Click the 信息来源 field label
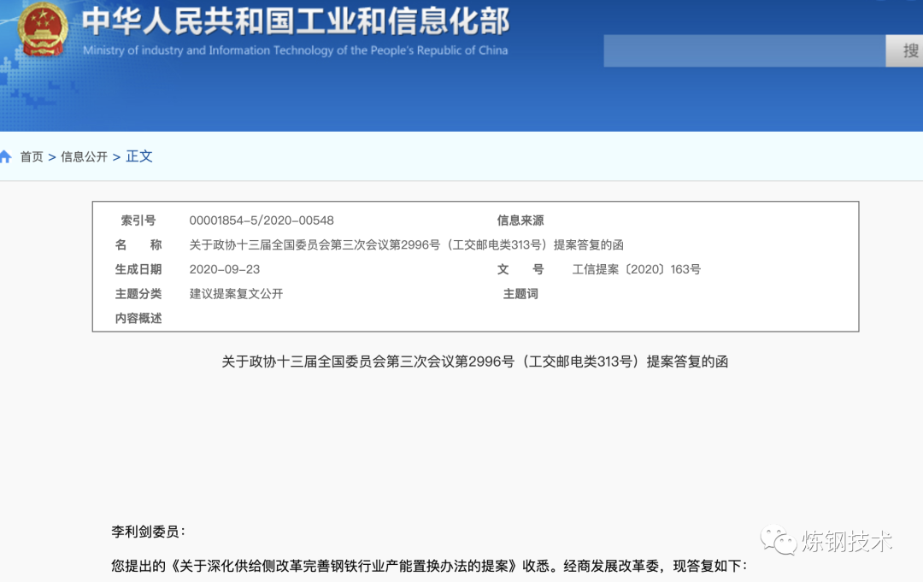The image size is (923, 582). [x=520, y=220]
